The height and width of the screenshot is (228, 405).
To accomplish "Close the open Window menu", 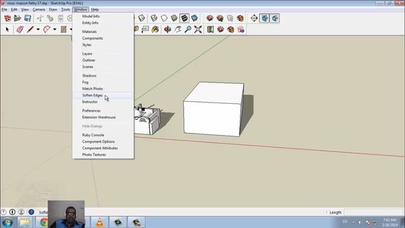I will coord(80,9).
